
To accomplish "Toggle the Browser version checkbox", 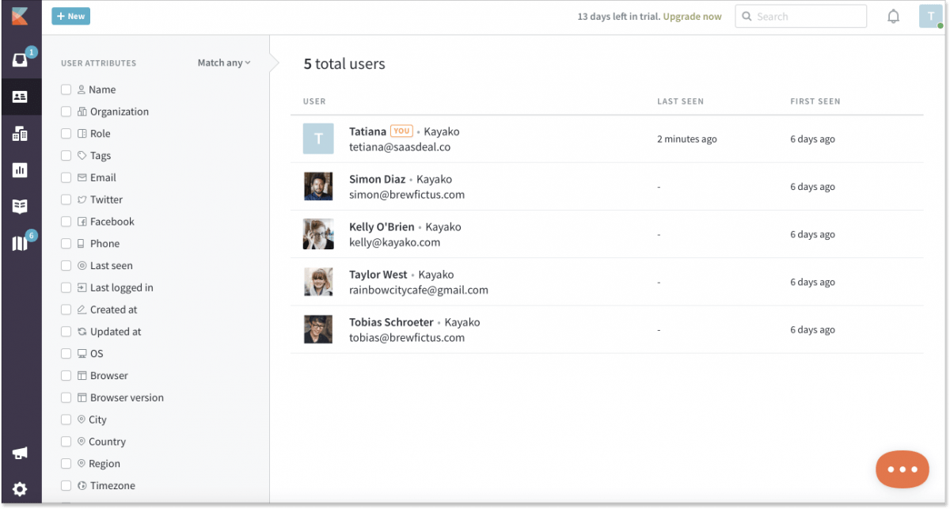I will (x=66, y=398).
